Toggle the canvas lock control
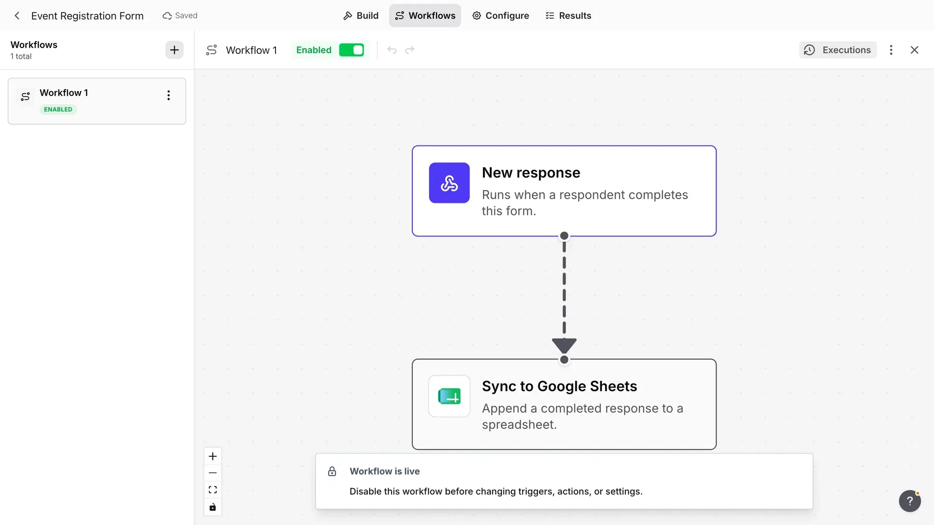The image size is (934, 525). [x=212, y=507]
